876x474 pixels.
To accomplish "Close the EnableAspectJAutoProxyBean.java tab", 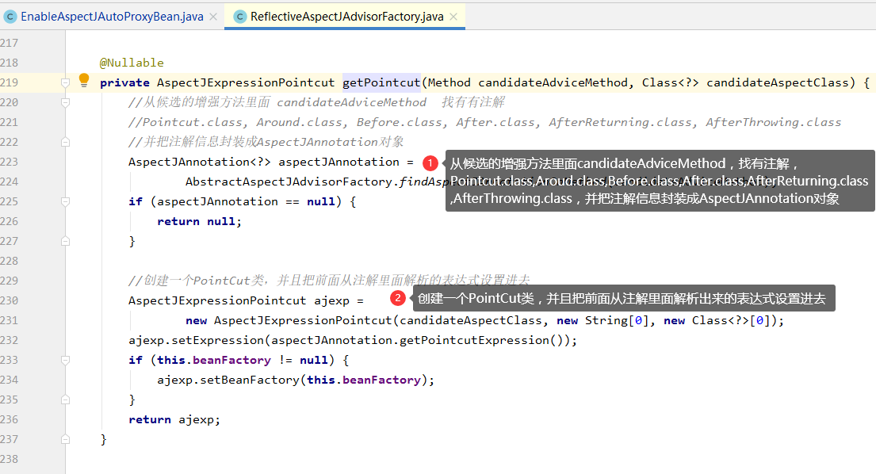I will [x=213, y=17].
